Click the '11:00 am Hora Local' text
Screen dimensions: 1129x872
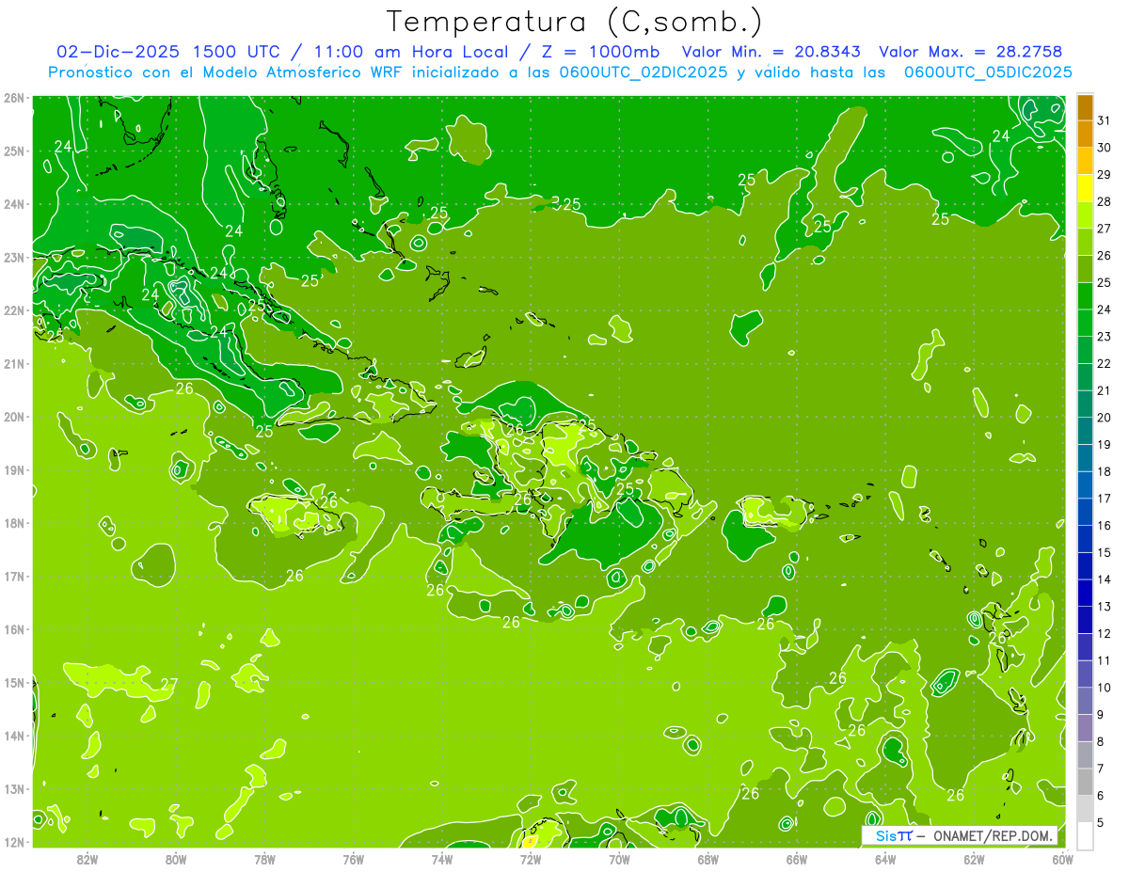pyautogui.click(x=411, y=52)
